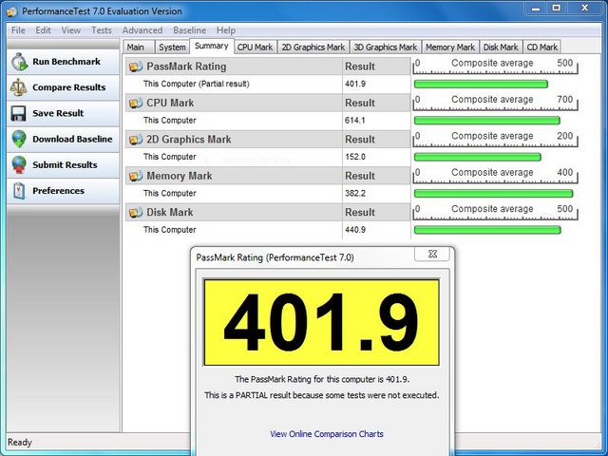
Task: Click the 152.0 2D Graphics result value
Action: coord(355,157)
